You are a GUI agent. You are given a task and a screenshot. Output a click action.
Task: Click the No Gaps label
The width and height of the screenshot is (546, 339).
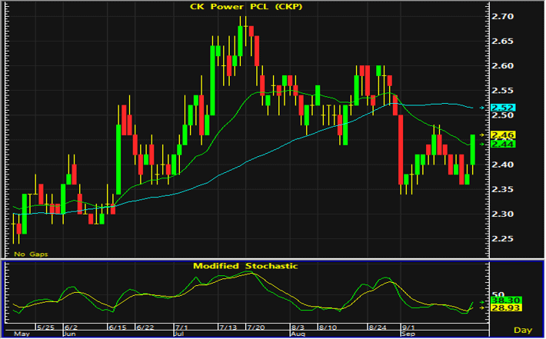[31, 254]
